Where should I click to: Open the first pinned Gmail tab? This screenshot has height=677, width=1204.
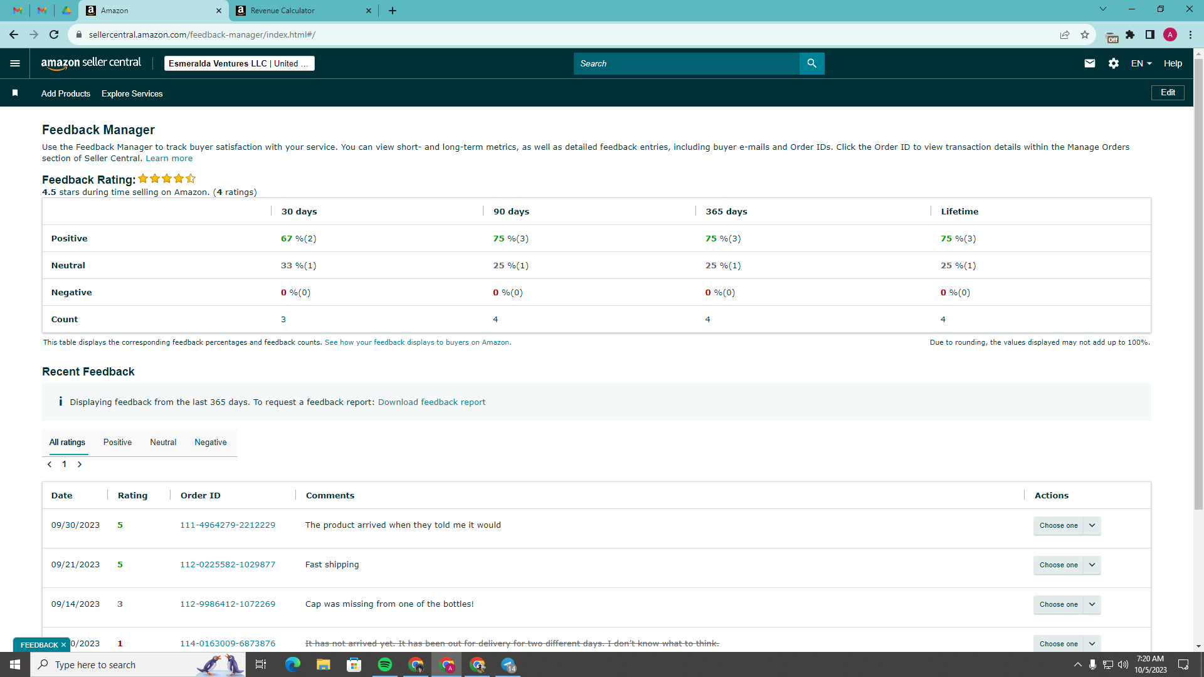tap(18, 11)
